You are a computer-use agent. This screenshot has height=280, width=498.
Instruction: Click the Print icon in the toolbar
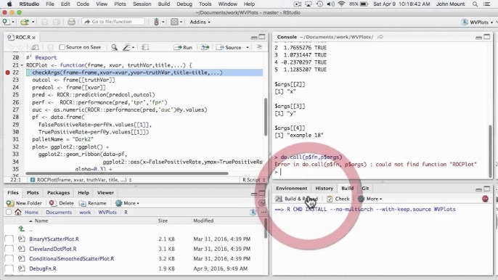pyautogui.click(x=71, y=22)
